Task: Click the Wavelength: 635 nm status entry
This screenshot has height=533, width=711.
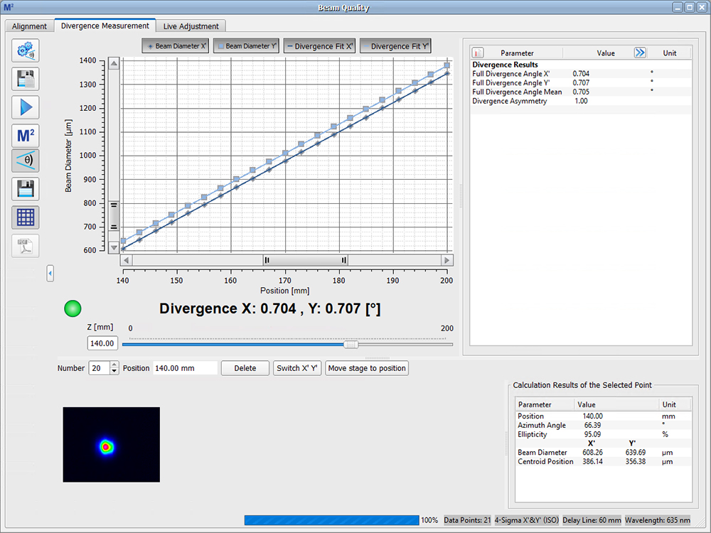Action: [x=658, y=520]
